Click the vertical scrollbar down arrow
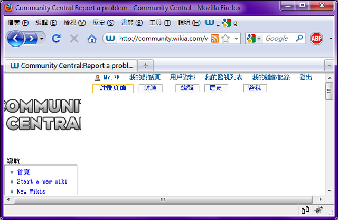The height and width of the screenshot is (220, 338). (330, 191)
